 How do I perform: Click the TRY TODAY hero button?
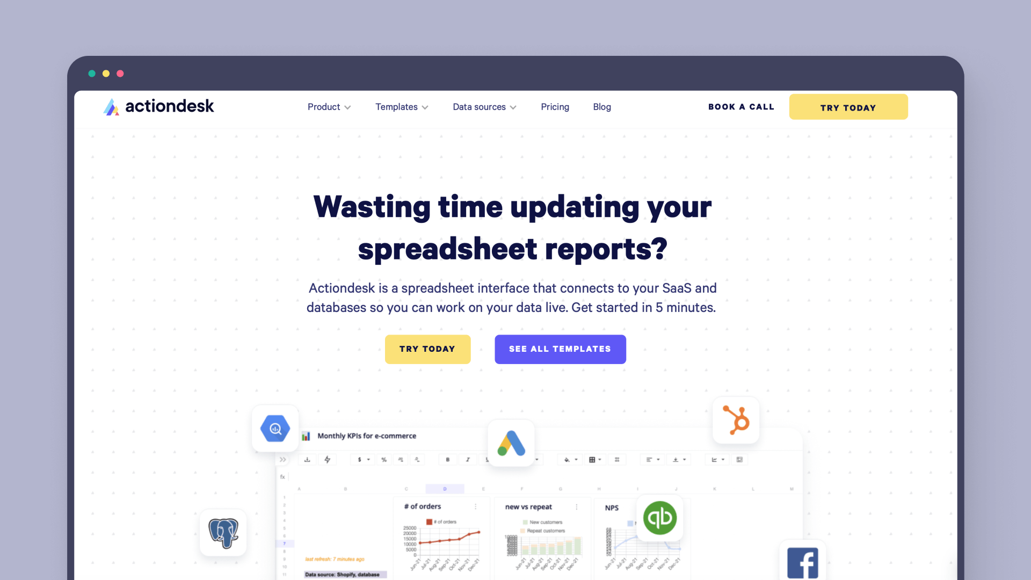point(427,349)
